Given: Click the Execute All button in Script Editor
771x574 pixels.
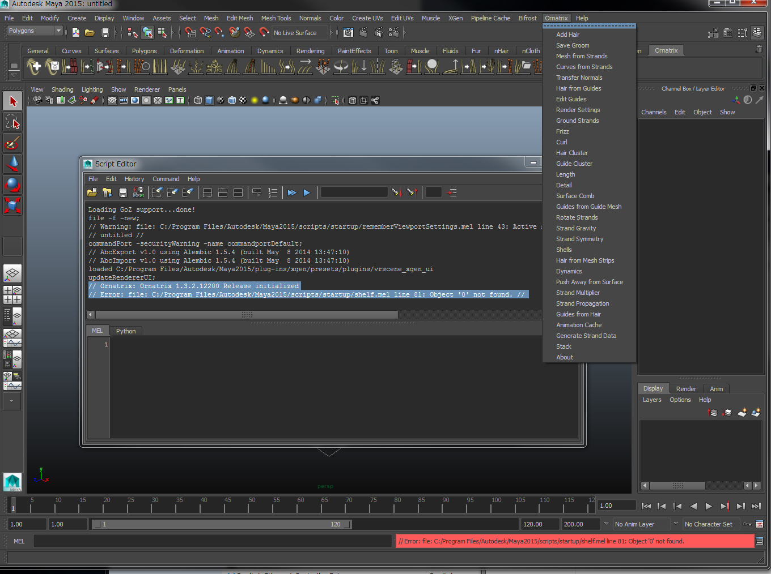Looking at the screenshot, I should (x=291, y=193).
